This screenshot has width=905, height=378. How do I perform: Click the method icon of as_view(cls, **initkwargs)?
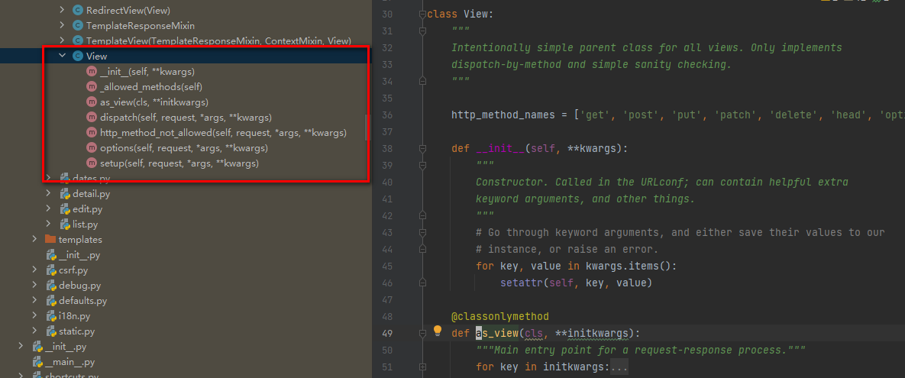91,102
